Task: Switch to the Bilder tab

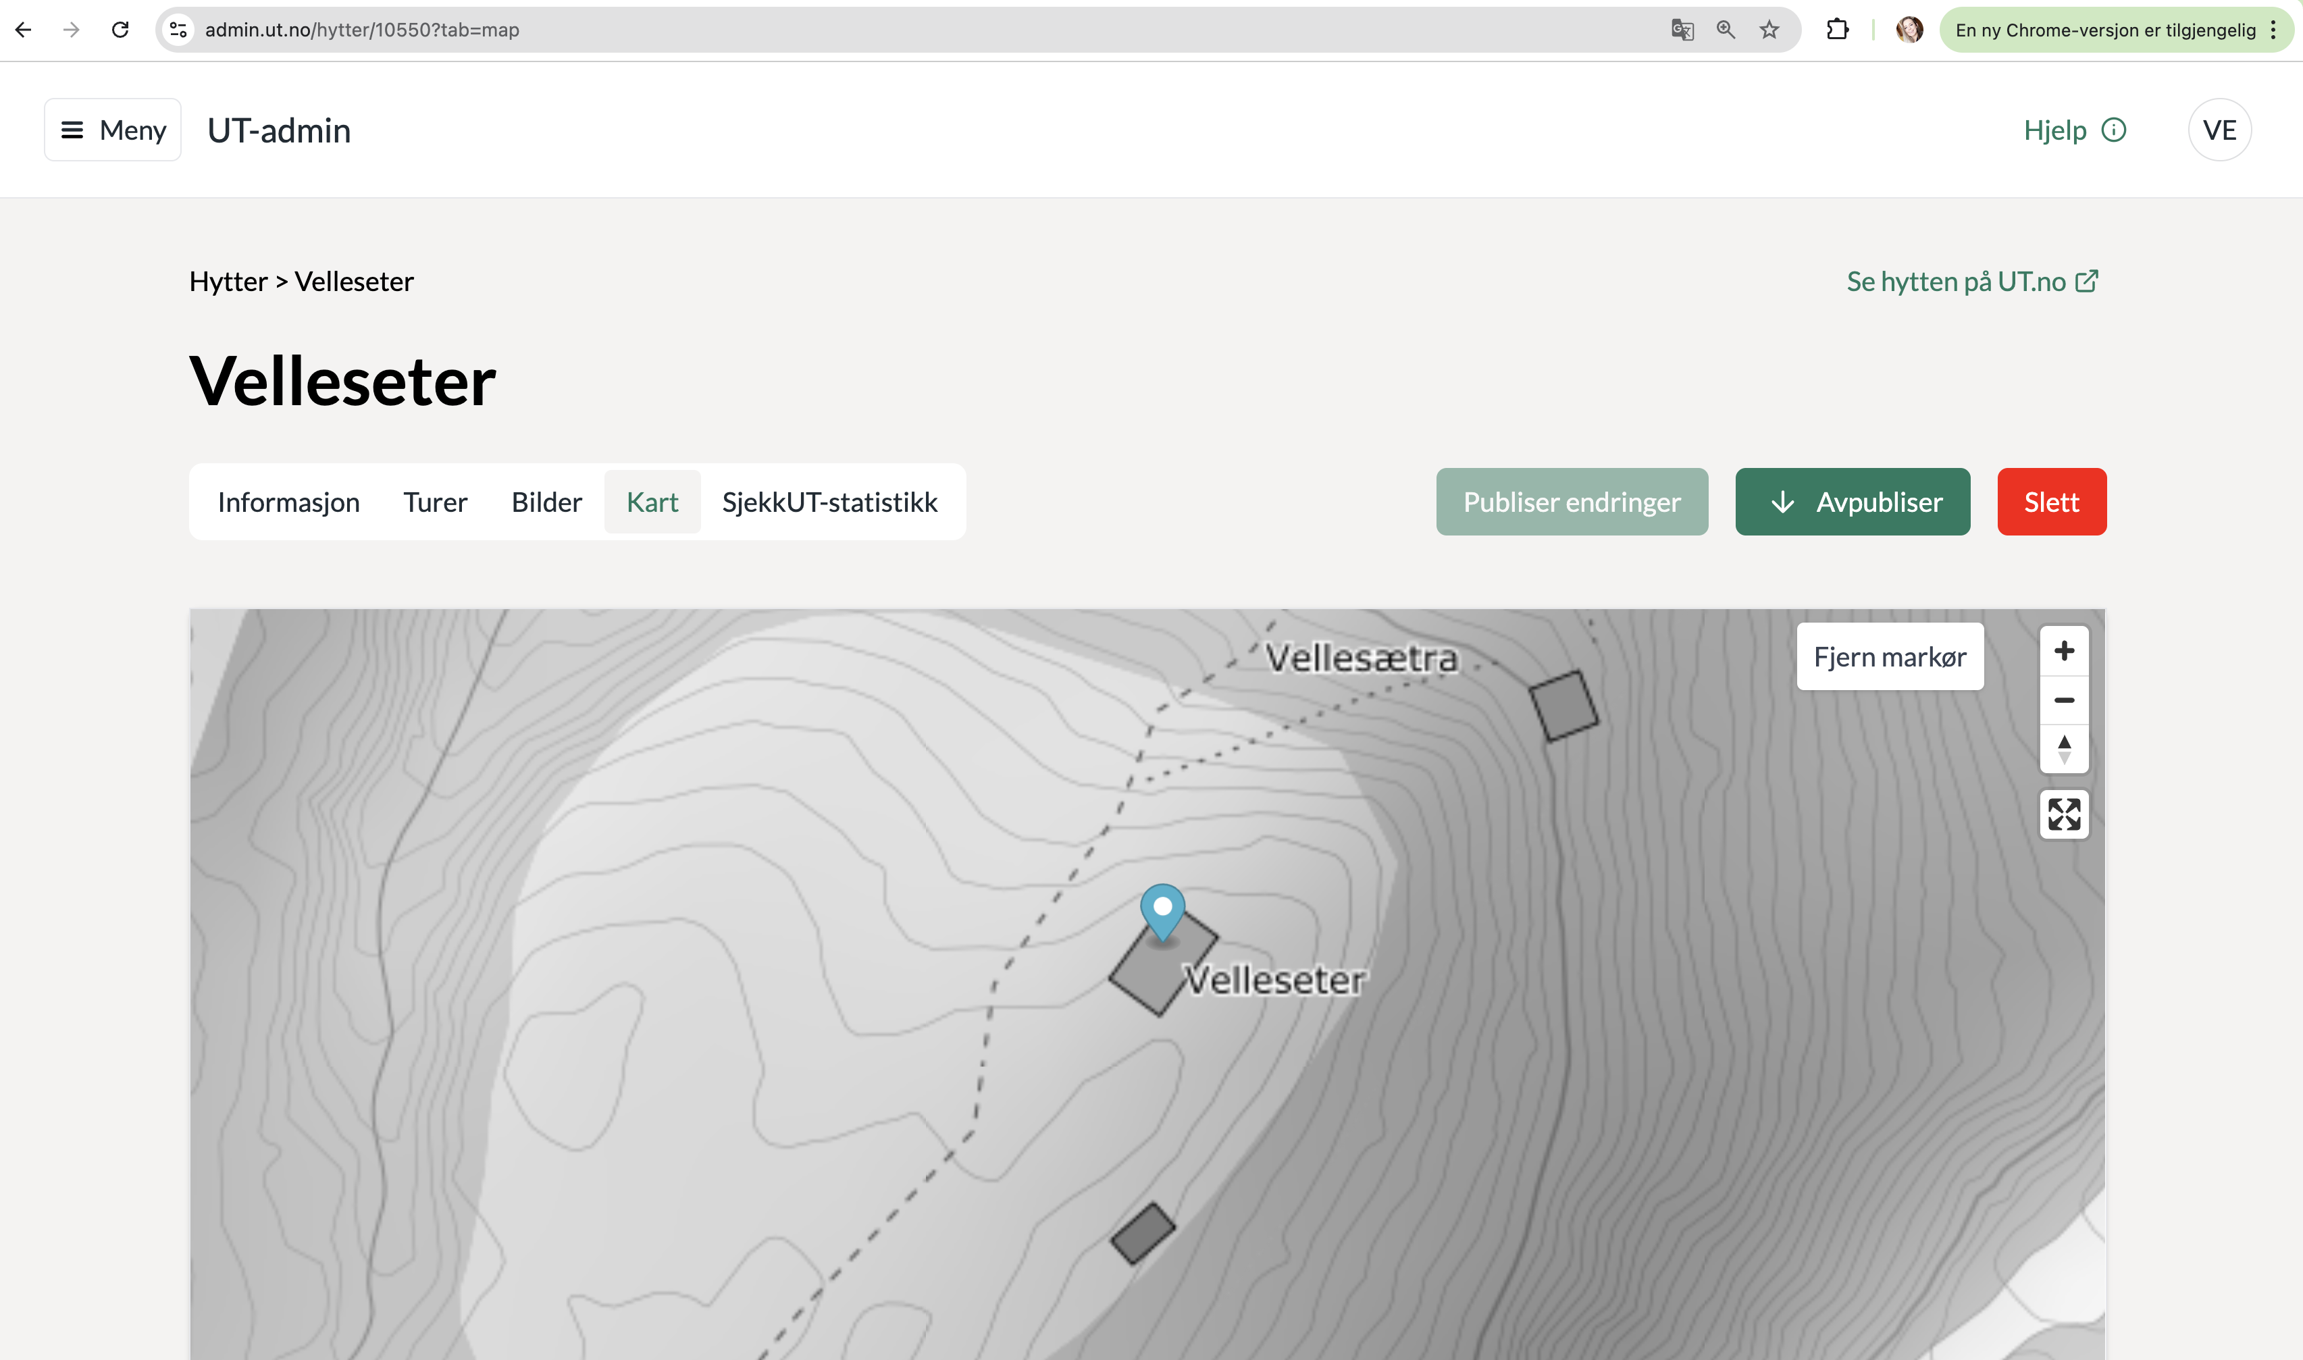Action: pyautogui.click(x=546, y=502)
